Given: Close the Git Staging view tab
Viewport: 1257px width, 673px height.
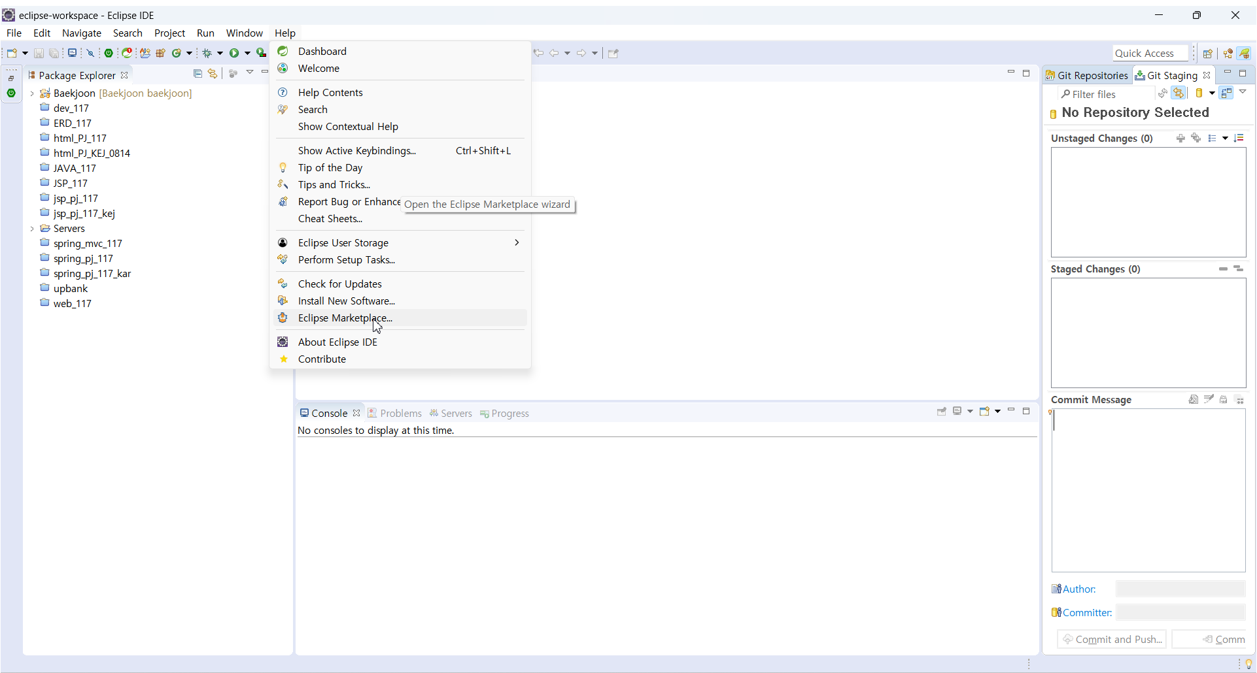Looking at the screenshot, I should [x=1207, y=75].
